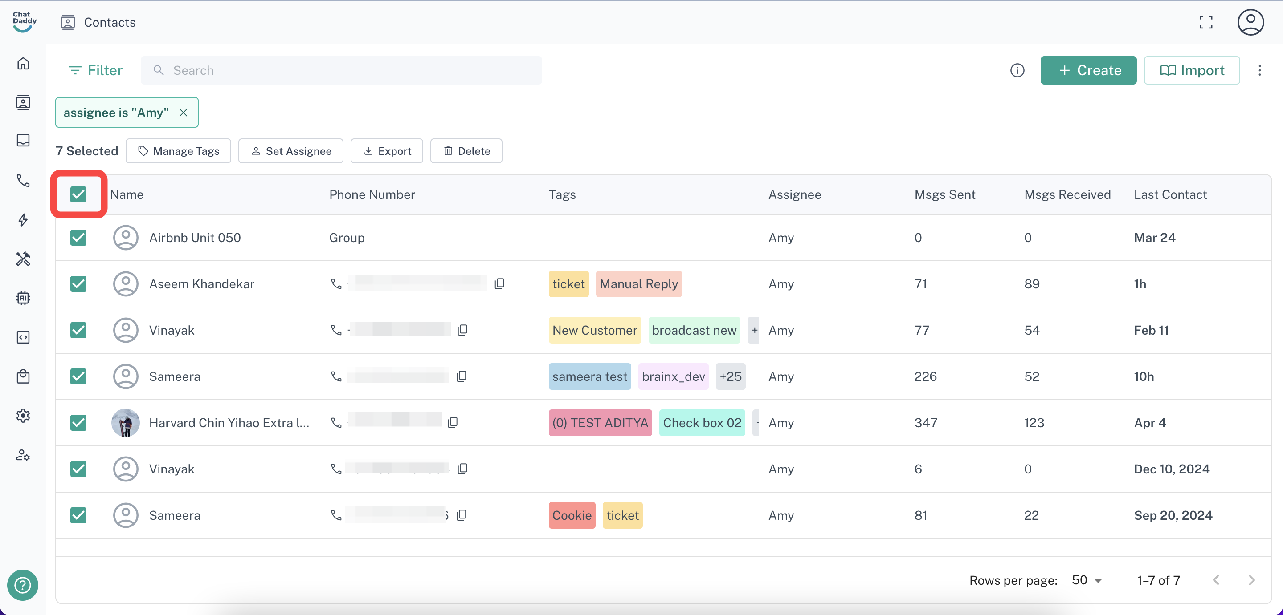Uncheck Harvard Chin Yihao's row checkbox
The width and height of the screenshot is (1283, 615).
click(78, 423)
